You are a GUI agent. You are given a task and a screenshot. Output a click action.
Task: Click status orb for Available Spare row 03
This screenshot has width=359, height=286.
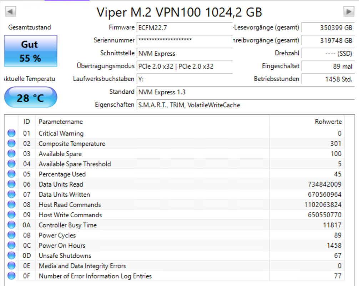pyautogui.click(x=11, y=153)
